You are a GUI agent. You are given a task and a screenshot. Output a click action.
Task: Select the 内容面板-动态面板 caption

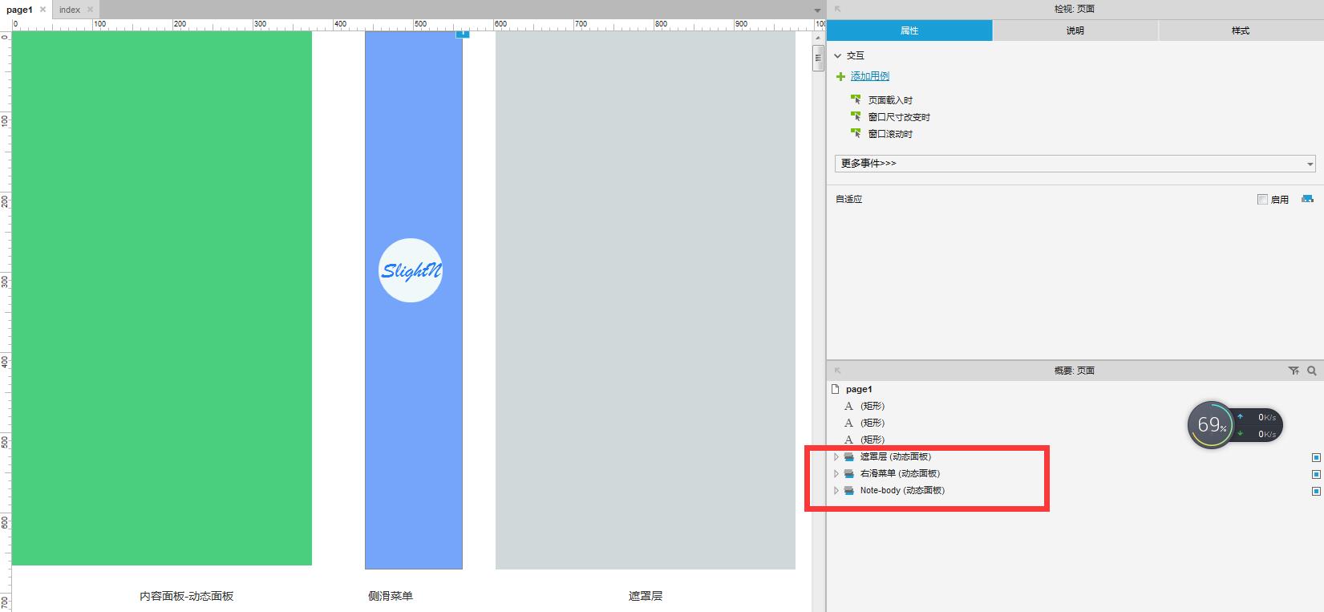tap(187, 596)
